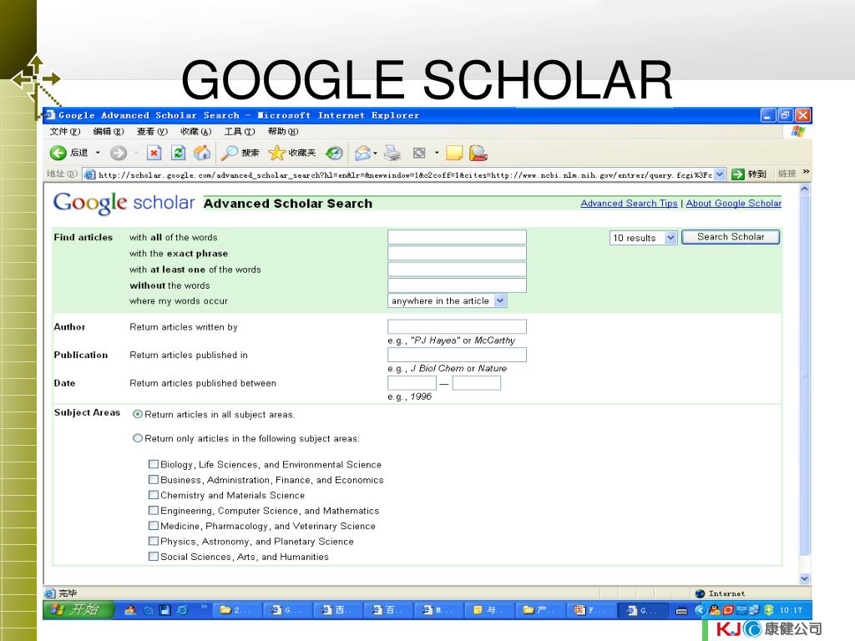The height and width of the screenshot is (641, 855).
Task: Select 'Return only articles in following subject areas'
Action: [x=138, y=438]
